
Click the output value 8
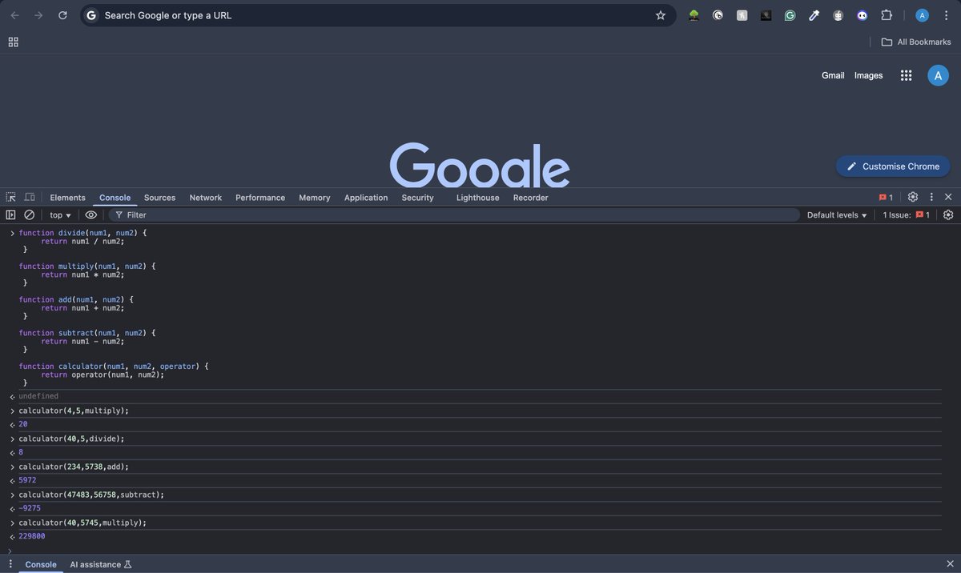tap(21, 452)
